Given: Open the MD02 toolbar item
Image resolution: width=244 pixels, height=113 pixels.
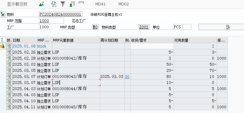Looking at the screenshot, I should [x=124, y=4].
